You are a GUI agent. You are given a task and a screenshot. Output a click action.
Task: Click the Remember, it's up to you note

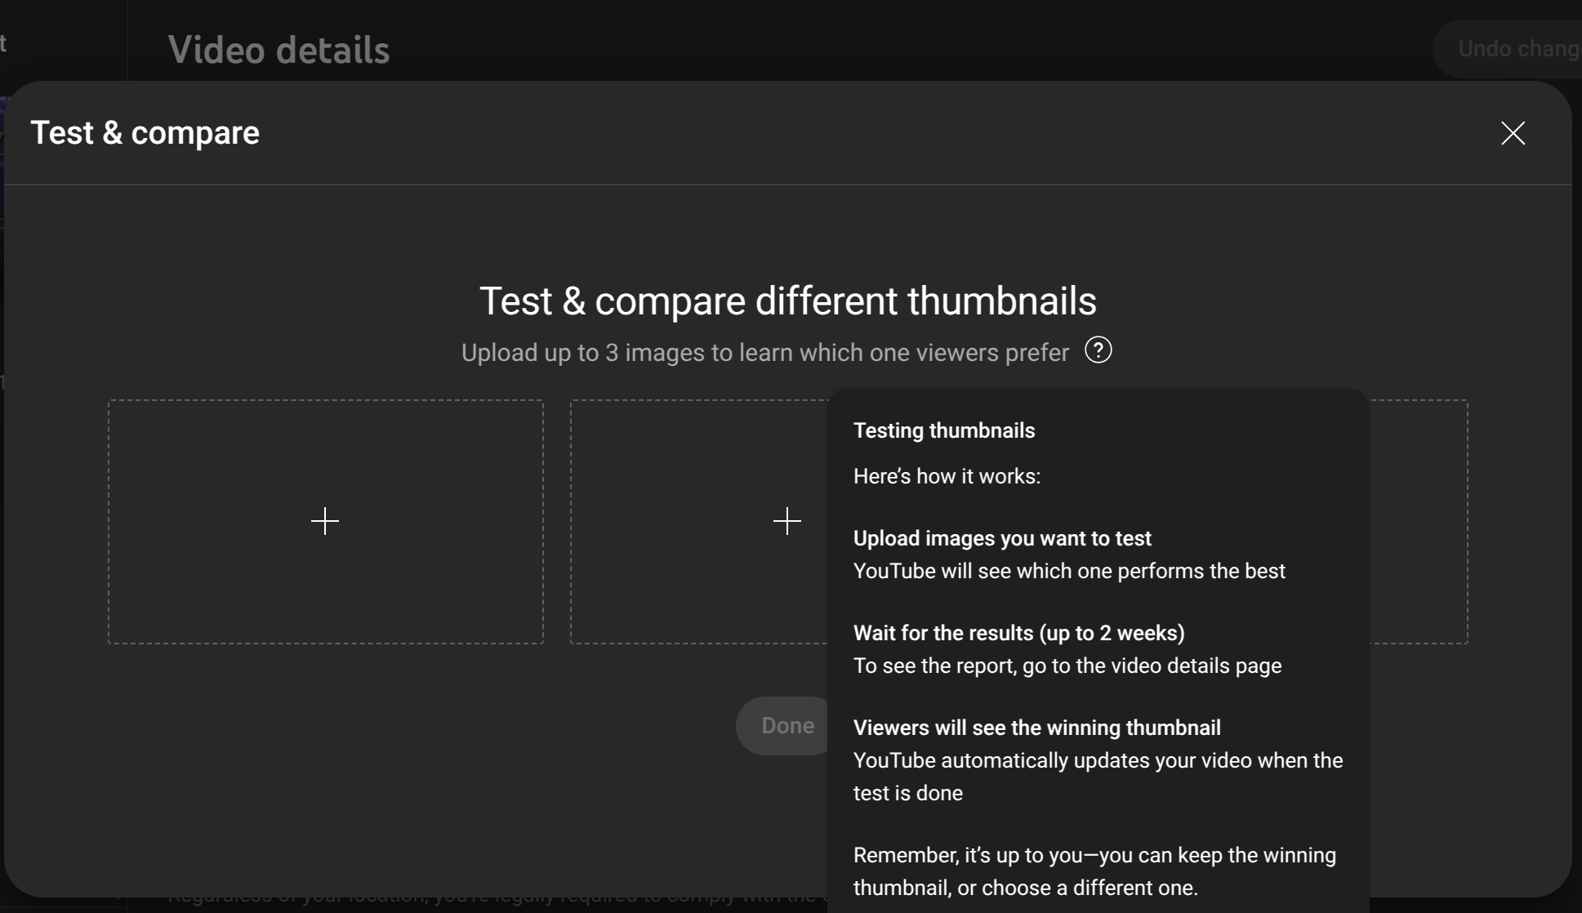(1094, 871)
